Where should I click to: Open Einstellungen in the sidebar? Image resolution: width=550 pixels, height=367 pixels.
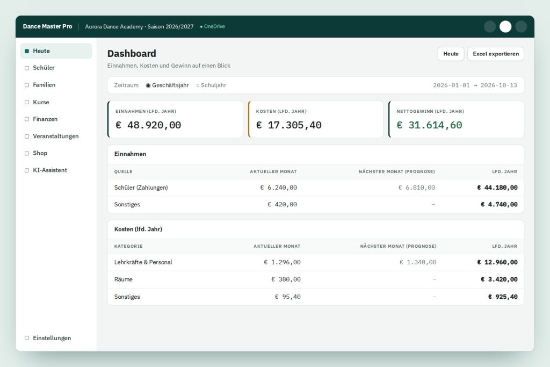[x=56, y=338]
